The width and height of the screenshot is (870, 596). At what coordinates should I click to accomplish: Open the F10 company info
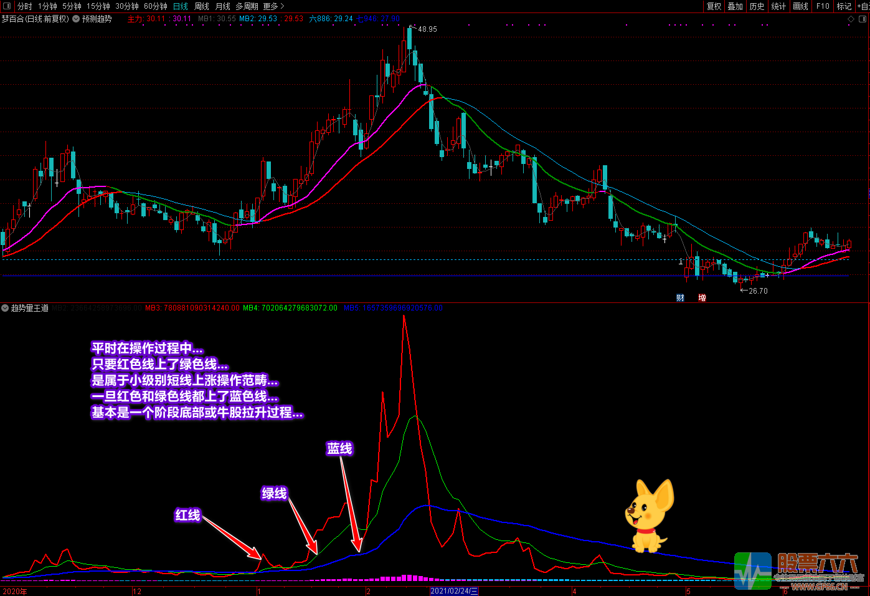pos(823,6)
